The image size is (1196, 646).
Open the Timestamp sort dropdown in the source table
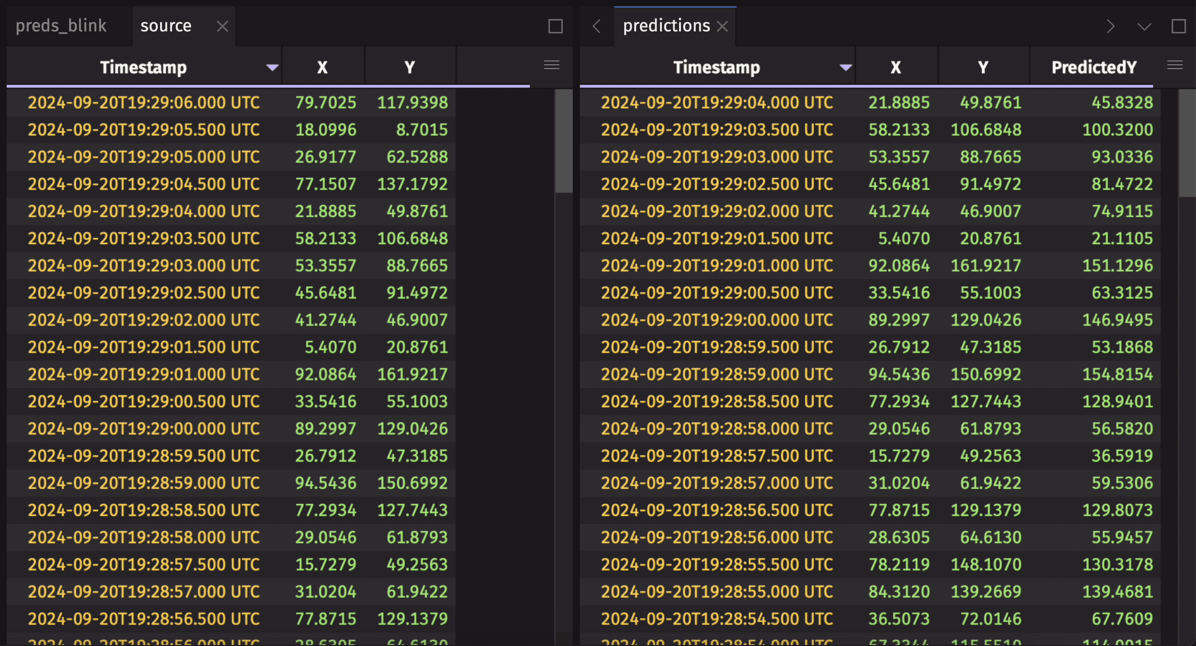point(272,67)
